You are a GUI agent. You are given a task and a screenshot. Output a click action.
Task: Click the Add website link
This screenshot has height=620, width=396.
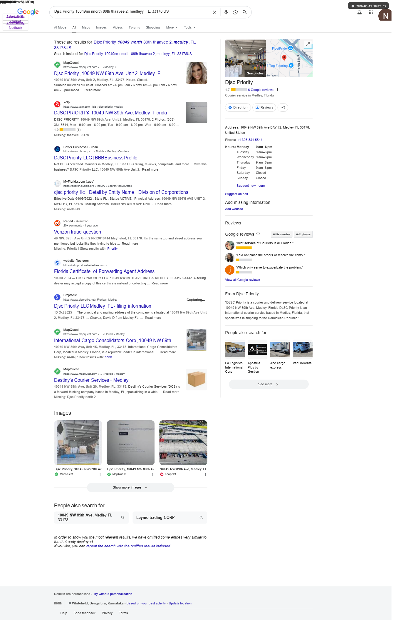[x=234, y=209]
